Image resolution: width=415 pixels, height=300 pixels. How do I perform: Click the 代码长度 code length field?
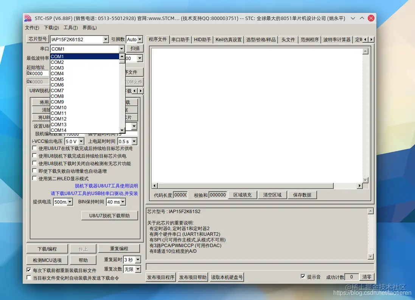(x=180, y=195)
